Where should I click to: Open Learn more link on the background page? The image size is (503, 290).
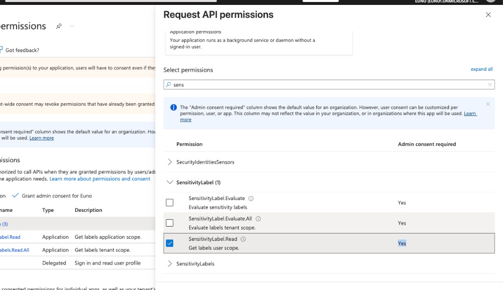point(41,138)
